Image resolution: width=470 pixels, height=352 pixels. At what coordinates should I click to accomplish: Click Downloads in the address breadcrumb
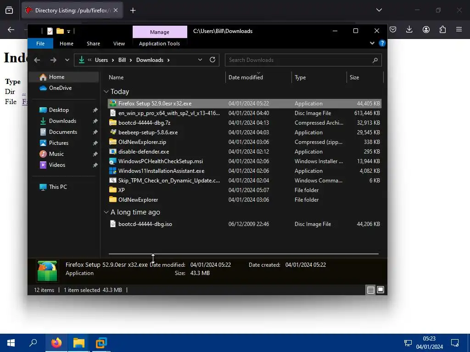click(150, 60)
